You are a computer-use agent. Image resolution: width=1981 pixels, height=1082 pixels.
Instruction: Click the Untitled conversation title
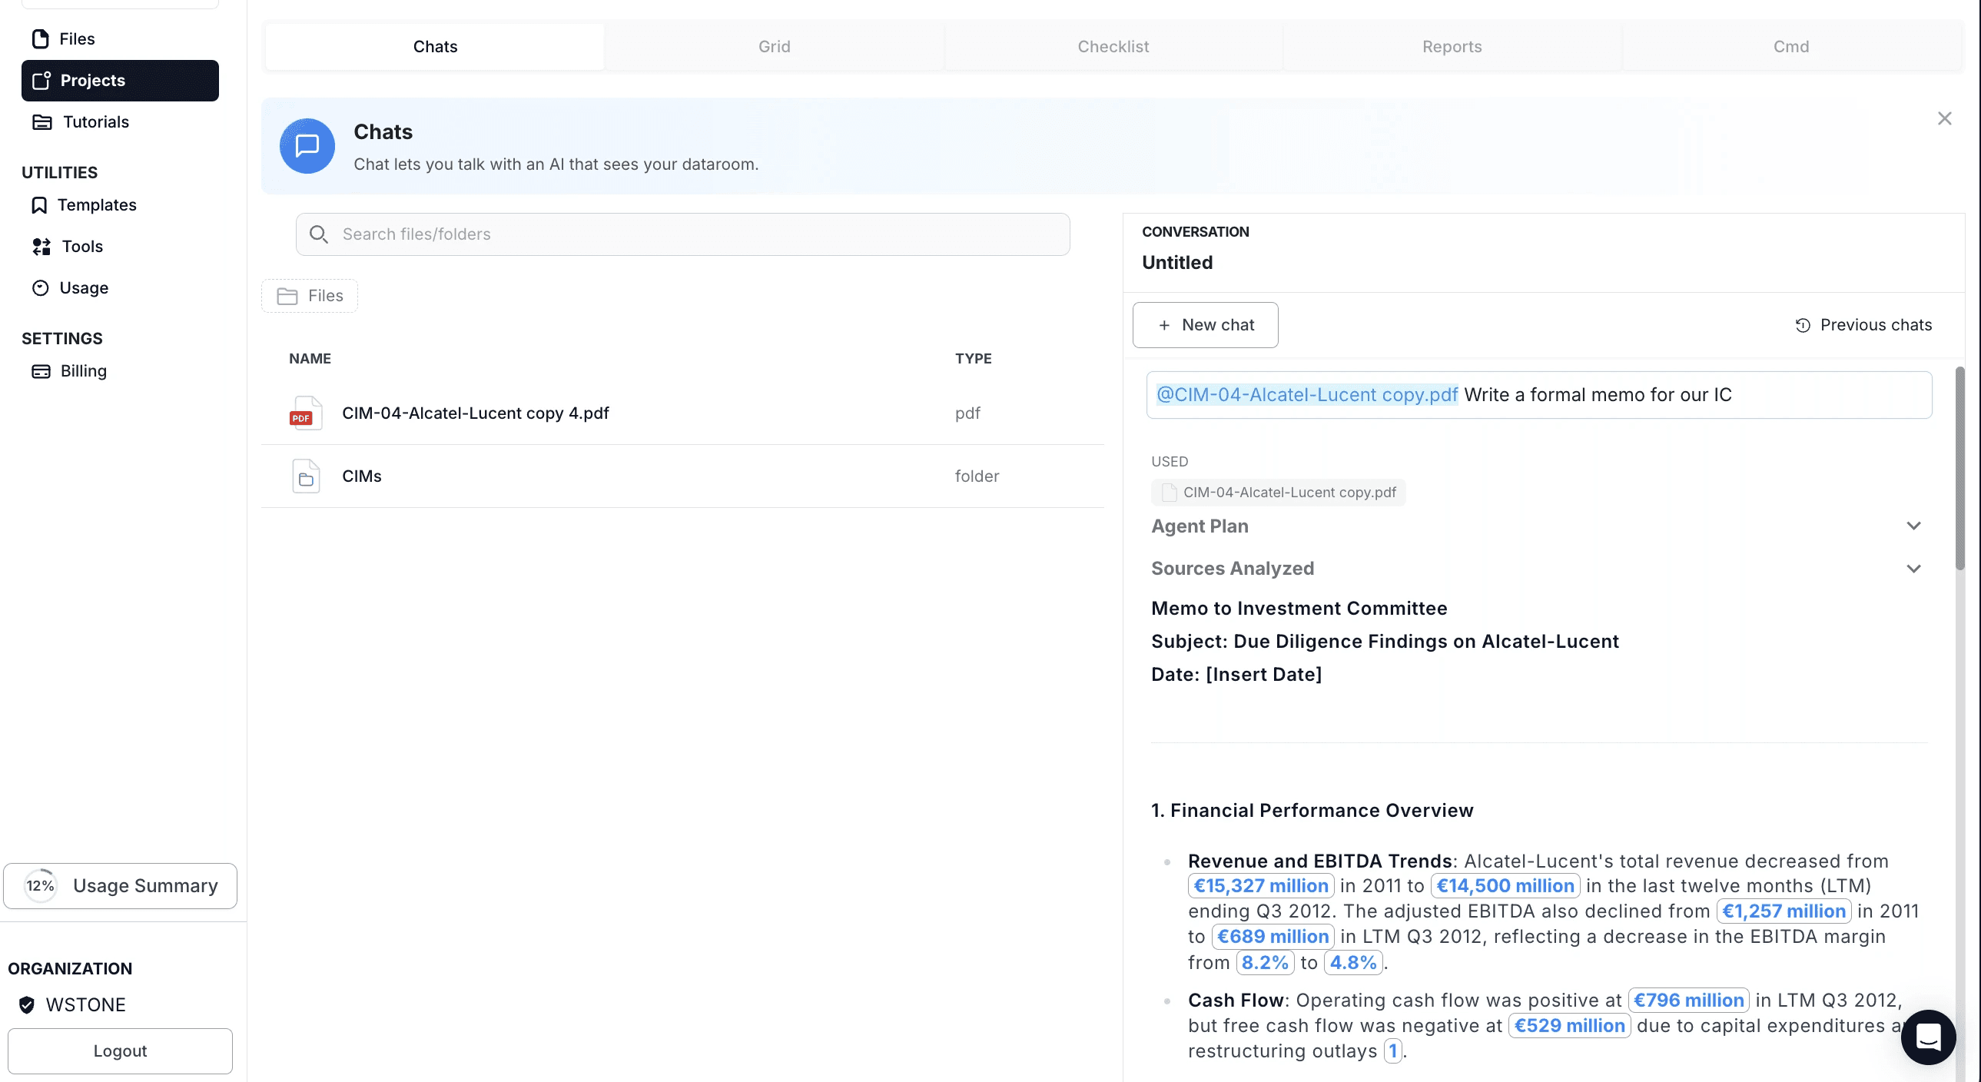1177,263
